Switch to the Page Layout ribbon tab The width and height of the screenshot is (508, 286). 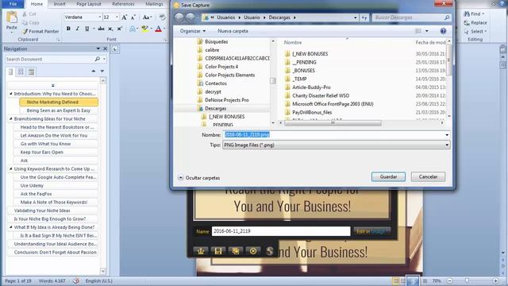88,4
